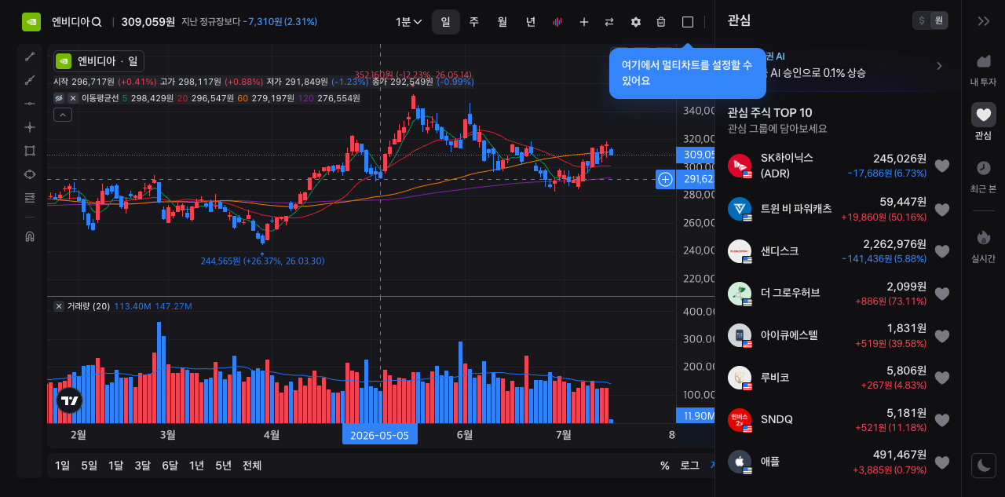Select the 년 yearly interval tab
Screen dimensions: 1005x497
(x=531, y=22)
